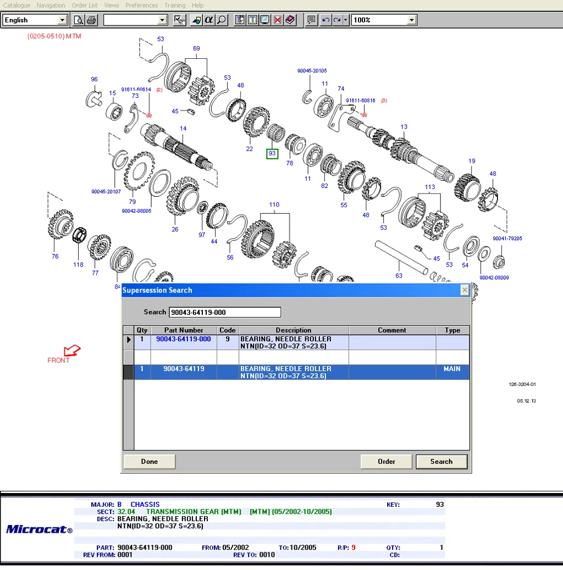The height and width of the screenshot is (570, 563).
Task: Open the Catalogue menu
Action: click(x=16, y=5)
